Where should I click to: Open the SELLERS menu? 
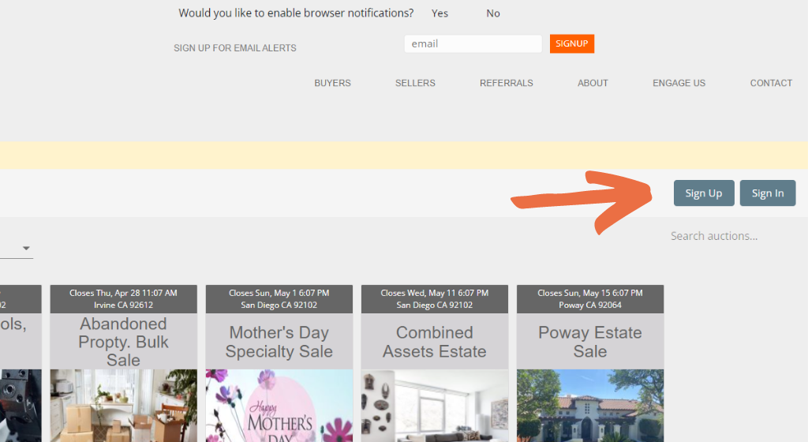[x=415, y=83]
